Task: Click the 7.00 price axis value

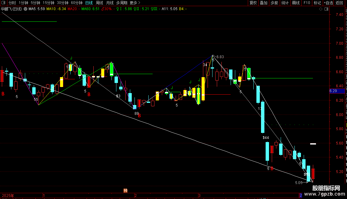Action: coord(339,43)
